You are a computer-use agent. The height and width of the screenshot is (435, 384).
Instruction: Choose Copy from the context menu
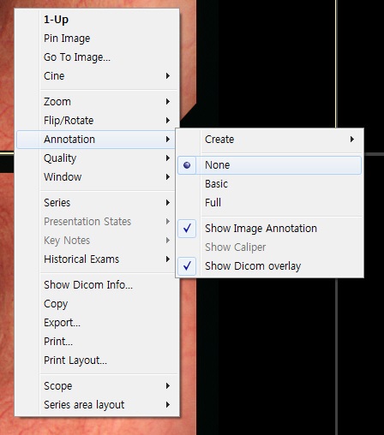click(96, 304)
